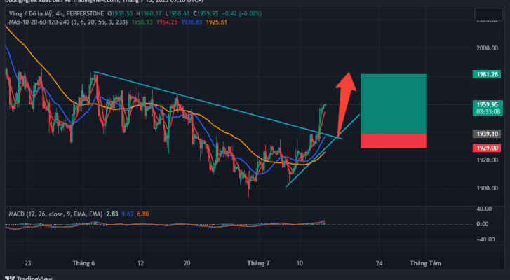Click the 1900.00 price axis label
Screen dimensions: 510x280
click(x=487, y=188)
